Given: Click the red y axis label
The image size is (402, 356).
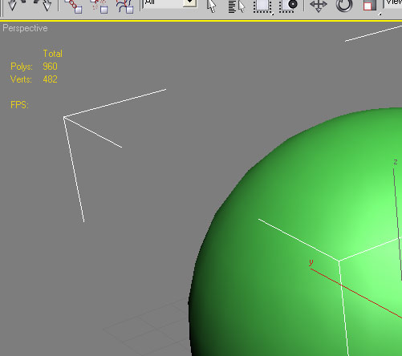Looking at the screenshot, I should (x=311, y=262).
